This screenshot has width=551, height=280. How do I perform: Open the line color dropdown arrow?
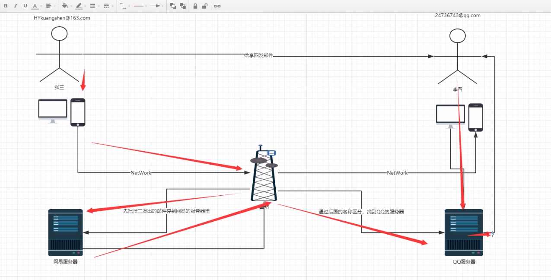tap(85, 6)
